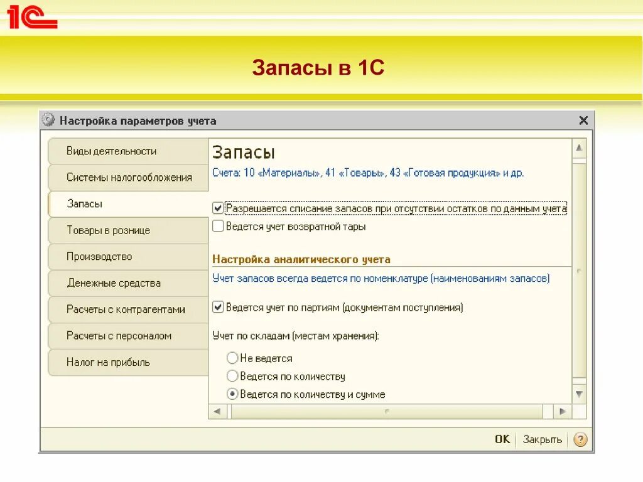Close the Настройка параметров учета dialog
Image resolution: width=643 pixels, height=482 pixels.
[583, 120]
